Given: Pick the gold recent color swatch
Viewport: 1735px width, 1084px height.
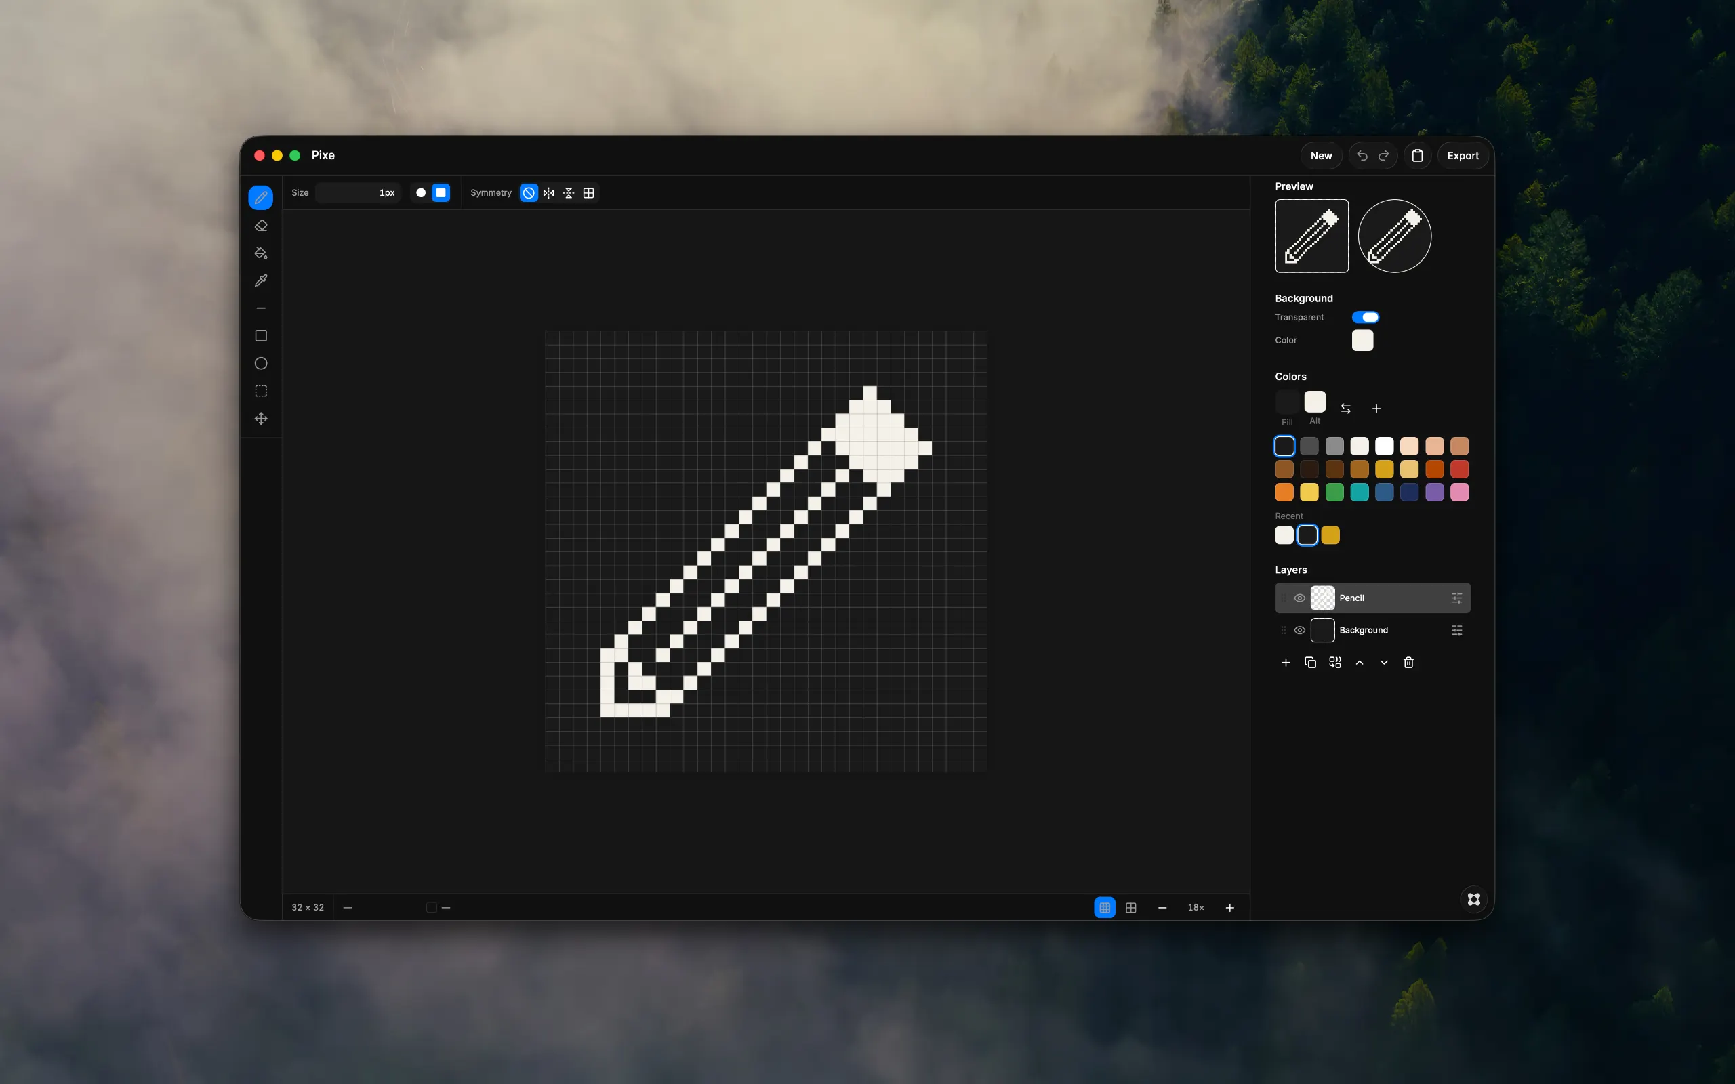Looking at the screenshot, I should tap(1330, 535).
